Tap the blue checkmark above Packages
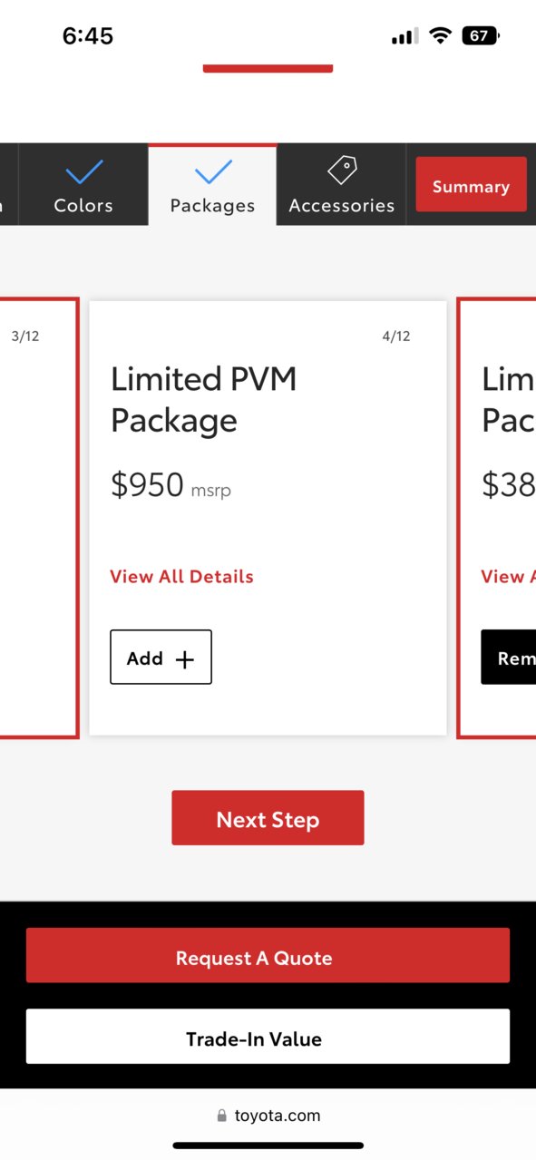Image resolution: width=536 pixels, height=1160 pixels. (x=213, y=171)
